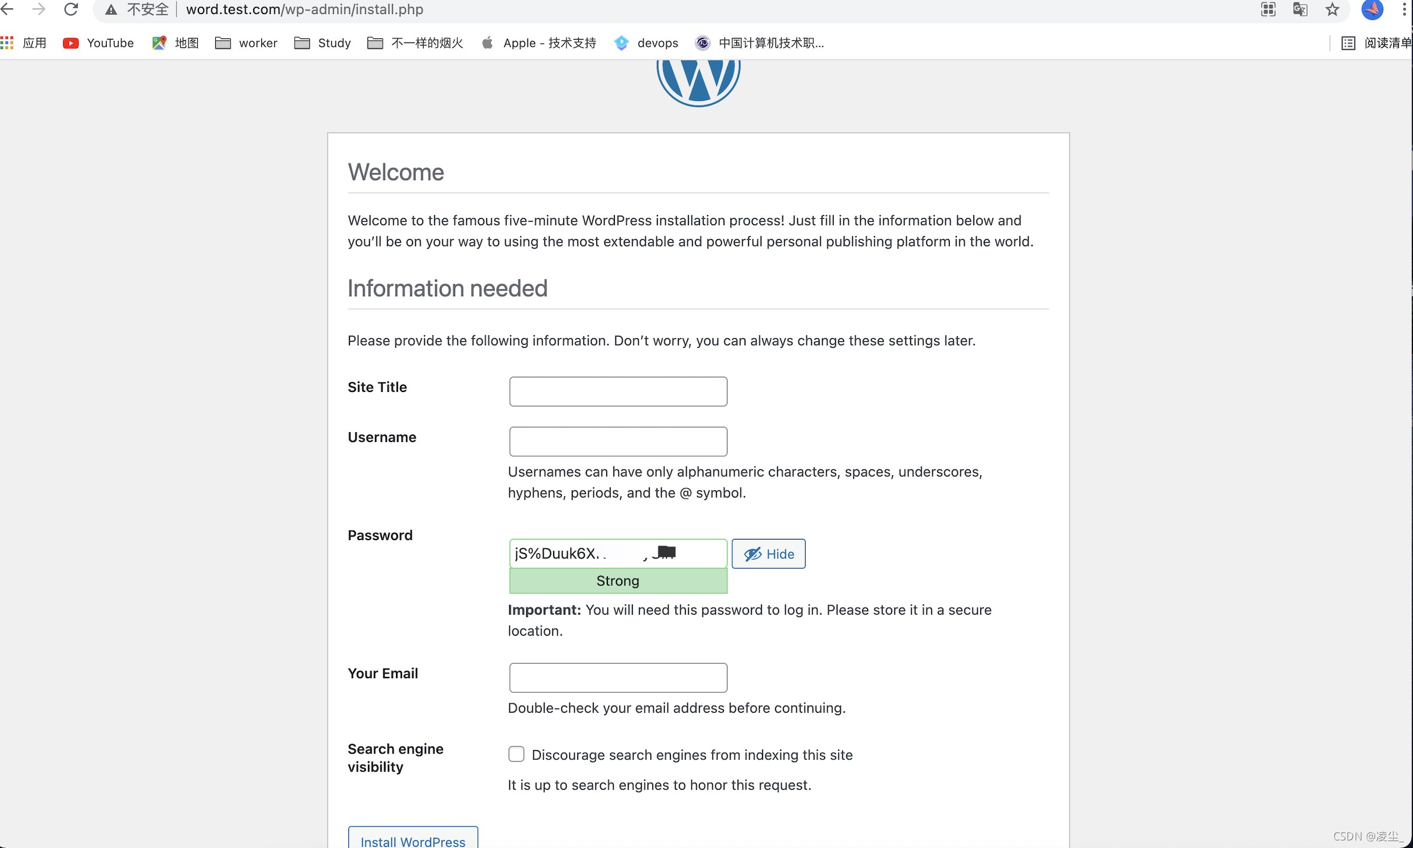Open the Apps grid shortcut

coord(23,43)
